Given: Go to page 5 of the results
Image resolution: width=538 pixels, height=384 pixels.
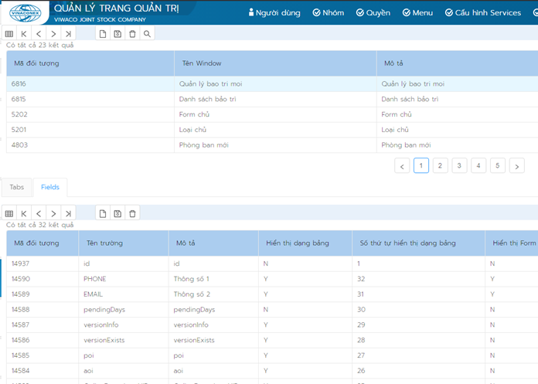Looking at the screenshot, I should (497, 165).
